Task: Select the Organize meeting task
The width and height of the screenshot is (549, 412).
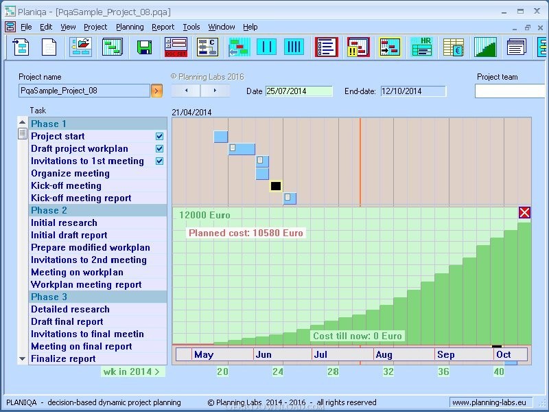Action: tap(97, 174)
